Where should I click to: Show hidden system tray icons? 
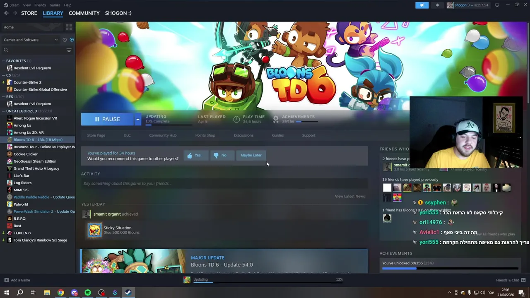[450, 293]
